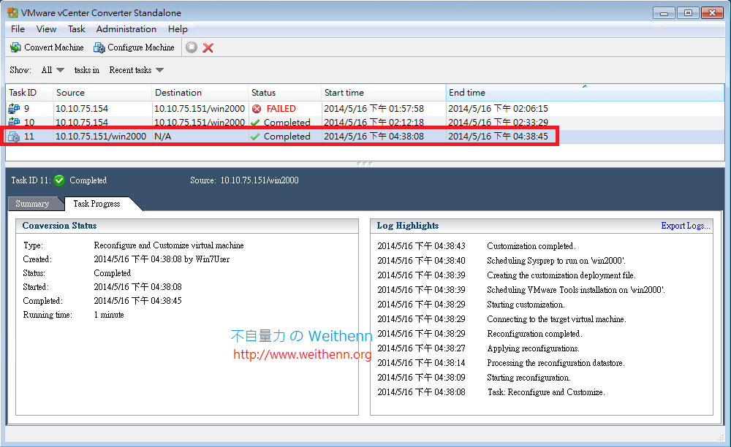This screenshot has width=731, height=447.
Task: Click the green check for task 11
Action: pos(255,137)
